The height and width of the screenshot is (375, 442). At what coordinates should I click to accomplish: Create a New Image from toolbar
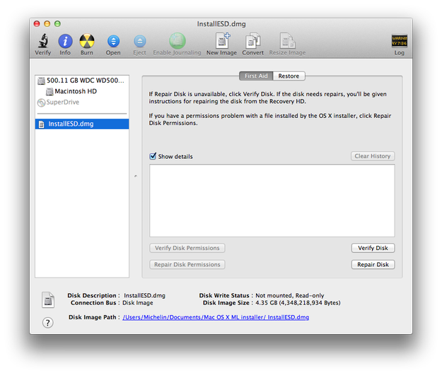click(222, 41)
